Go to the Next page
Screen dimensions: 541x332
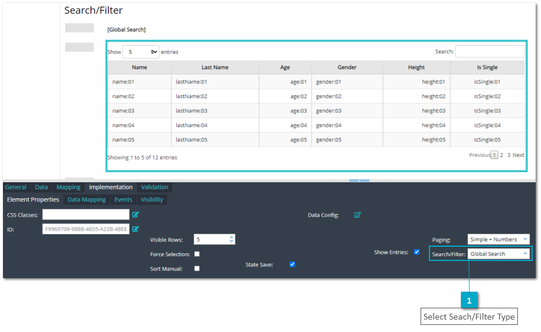pos(518,155)
